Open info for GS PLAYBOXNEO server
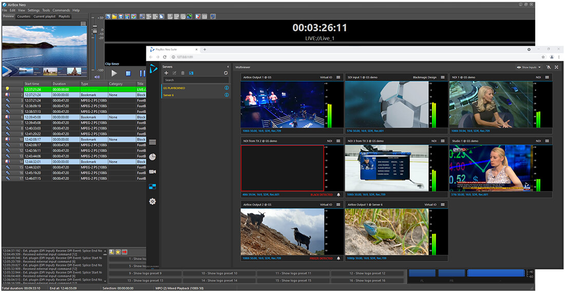This screenshot has height=293, width=565. (x=227, y=88)
